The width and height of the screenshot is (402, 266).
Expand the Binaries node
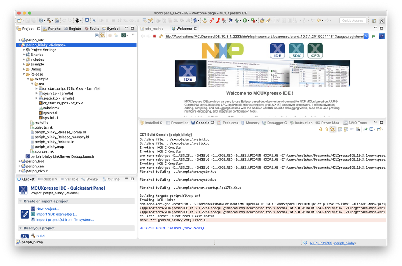pyautogui.click(x=24, y=55)
